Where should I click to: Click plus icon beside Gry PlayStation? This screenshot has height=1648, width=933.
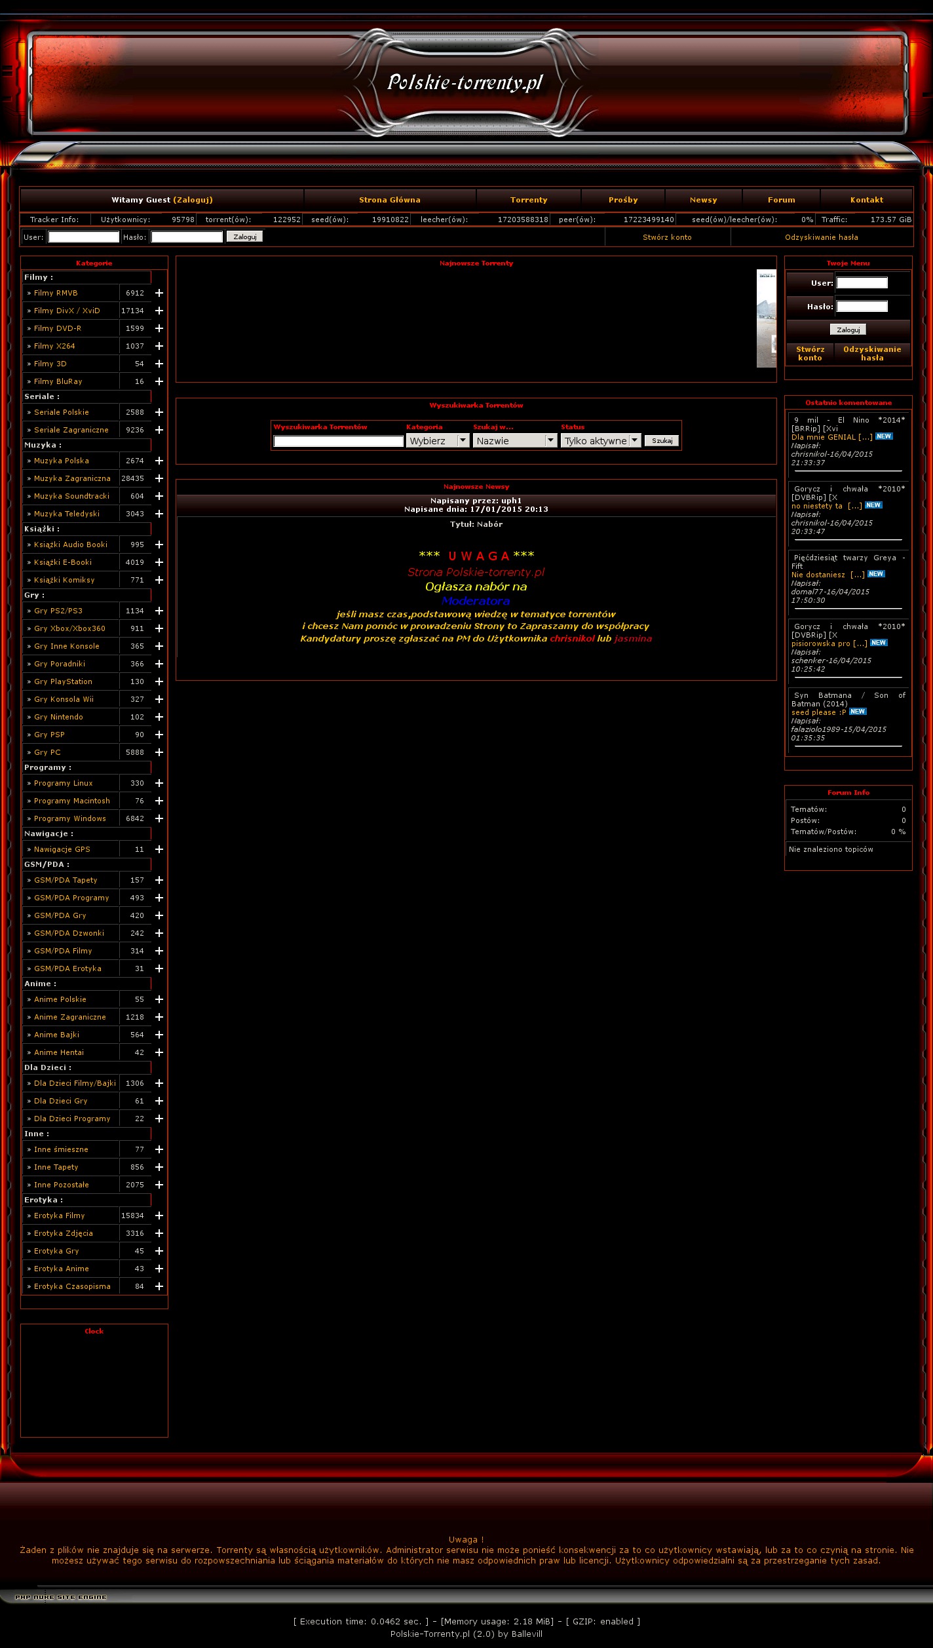[159, 681]
